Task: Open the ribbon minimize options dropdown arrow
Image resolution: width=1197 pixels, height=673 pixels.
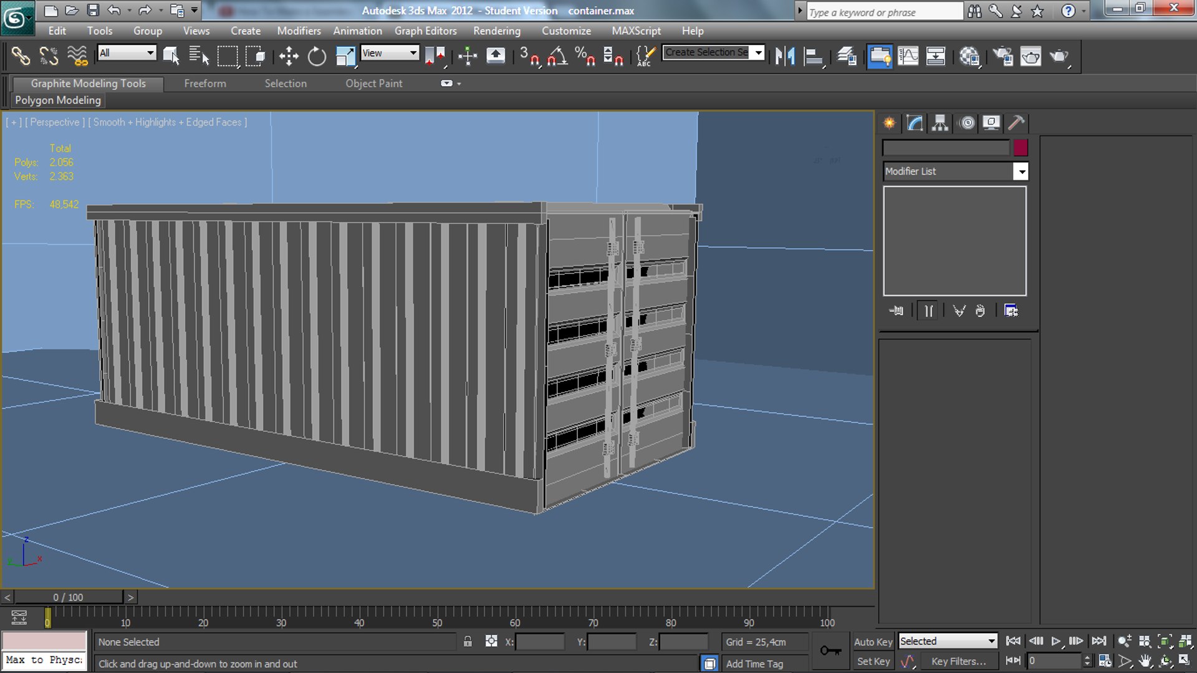Action: [x=459, y=84]
